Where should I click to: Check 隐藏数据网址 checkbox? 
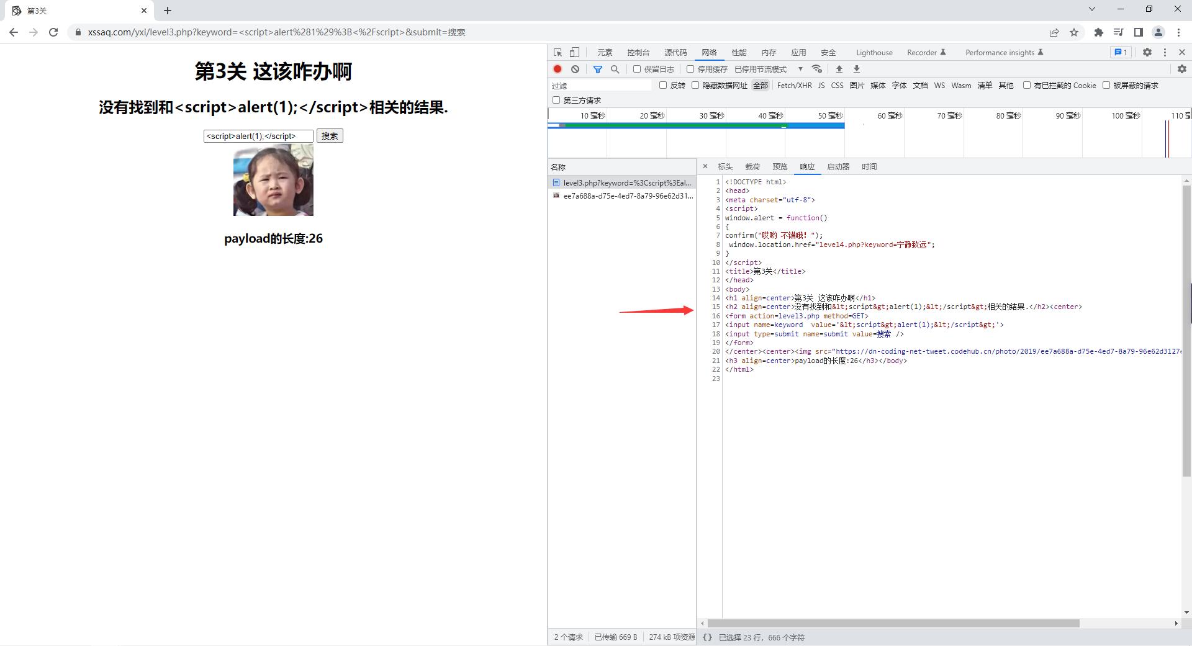point(695,85)
